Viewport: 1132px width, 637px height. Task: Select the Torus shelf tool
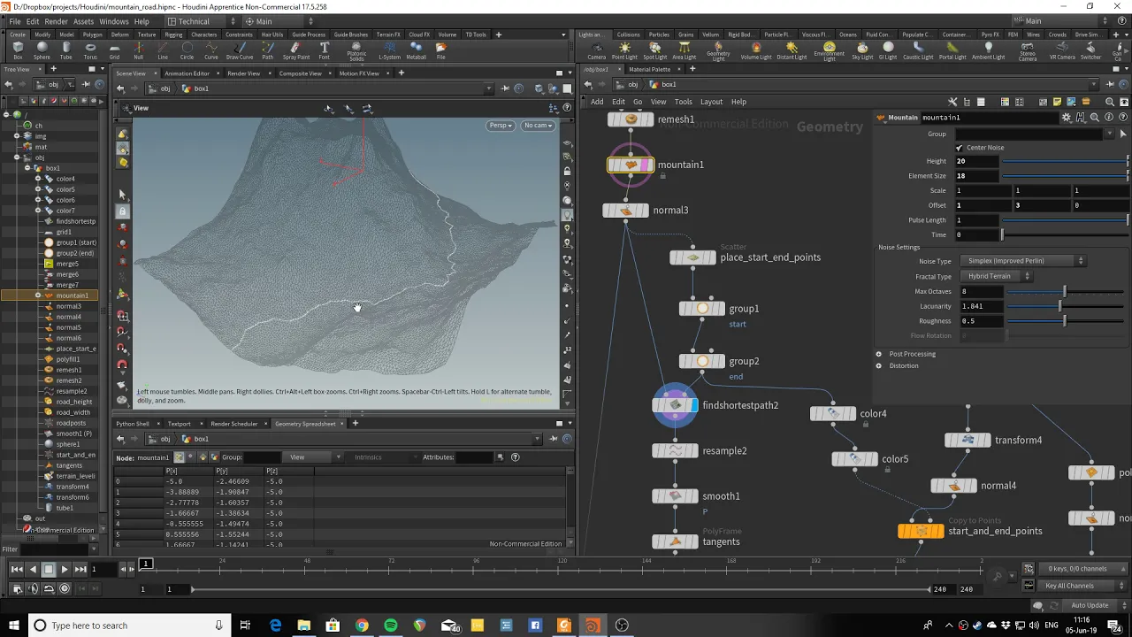90,51
